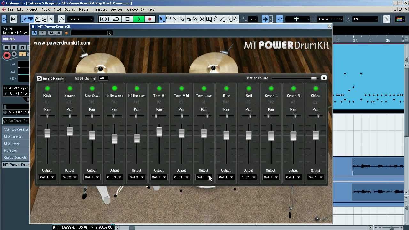Open the Mixer from the toolbar
This screenshot has height=230, width=409.
pyautogui.click(x=51, y=19)
